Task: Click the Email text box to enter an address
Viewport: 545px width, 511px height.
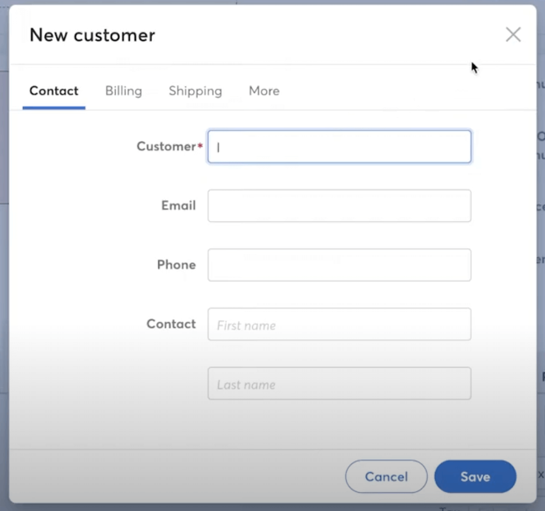Action: [x=339, y=206]
